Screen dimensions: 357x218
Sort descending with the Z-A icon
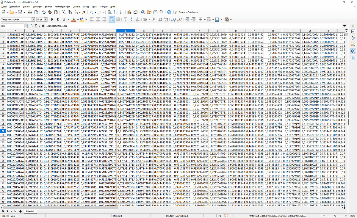click(122, 12)
